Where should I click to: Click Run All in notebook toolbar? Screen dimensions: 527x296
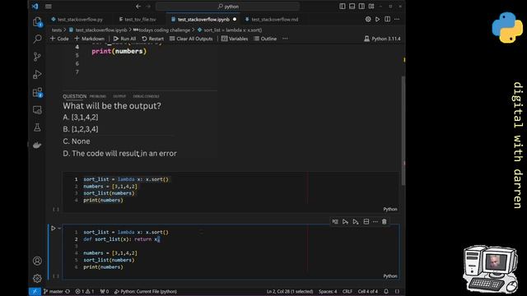click(x=124, y=39)
